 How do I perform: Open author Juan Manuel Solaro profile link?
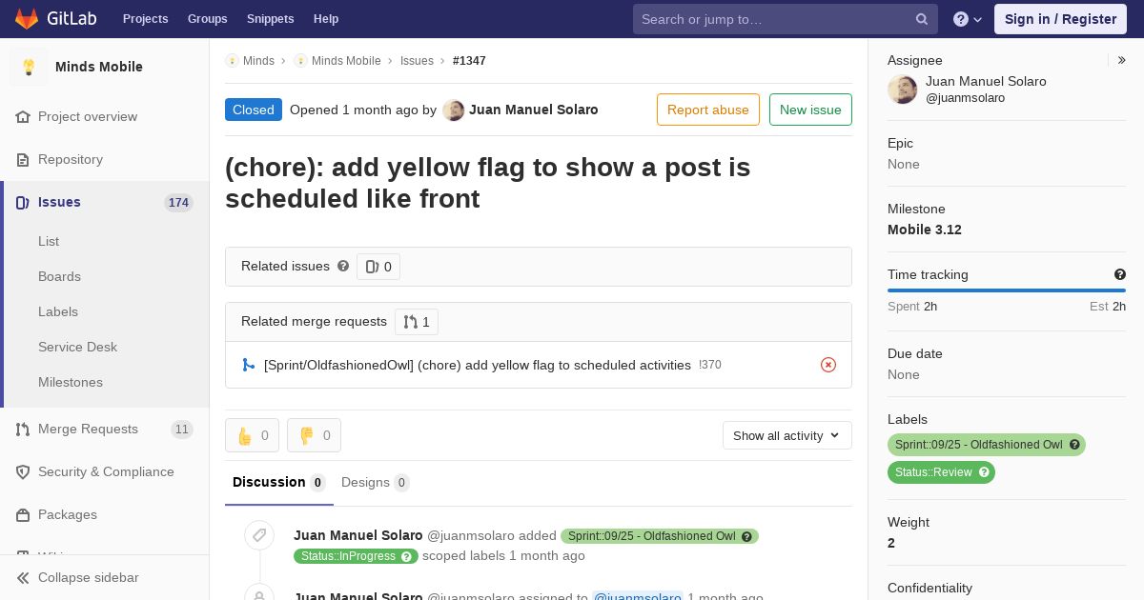click(x=534, y=110)
